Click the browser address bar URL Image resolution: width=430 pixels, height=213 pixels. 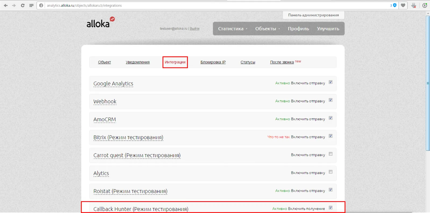click(84, 5)
